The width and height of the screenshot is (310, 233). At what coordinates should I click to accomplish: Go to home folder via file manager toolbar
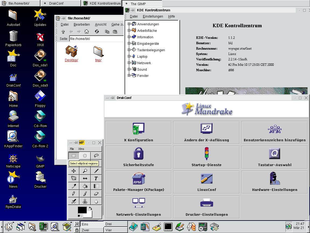[87, 32]
